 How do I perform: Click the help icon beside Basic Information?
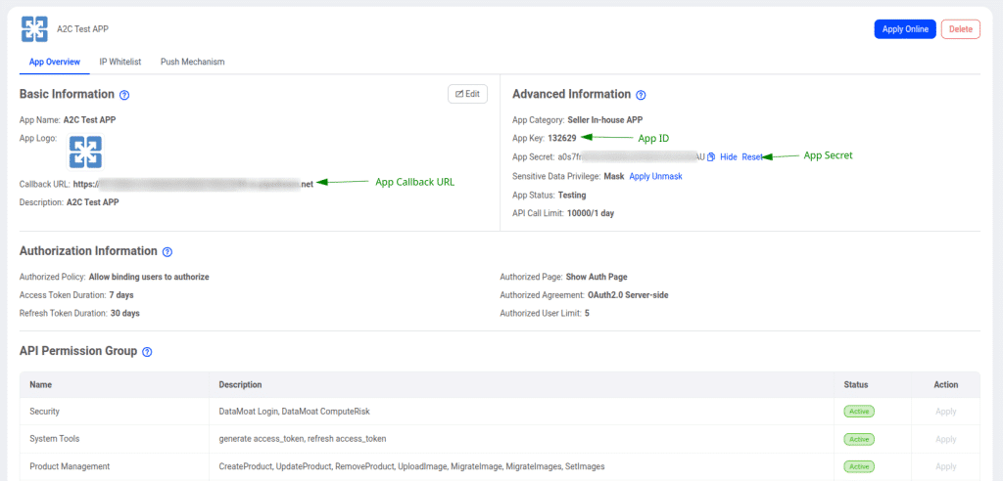pyautogui.click(x=124, y=95)
